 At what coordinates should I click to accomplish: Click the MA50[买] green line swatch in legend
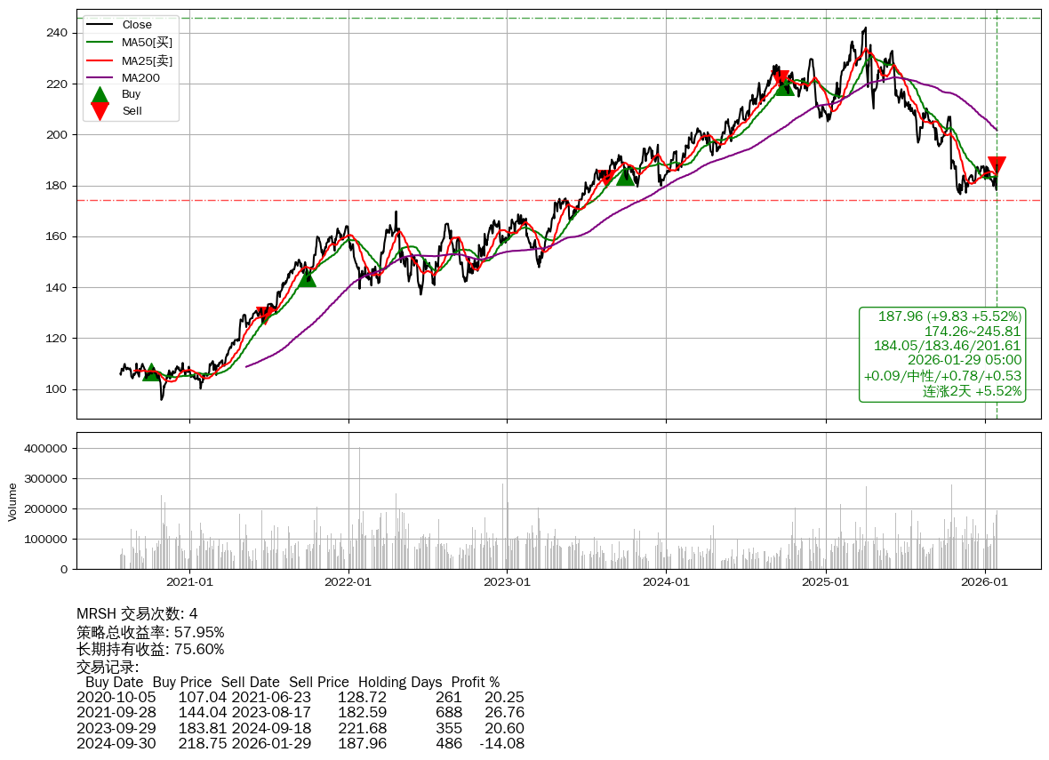(100, 42)
